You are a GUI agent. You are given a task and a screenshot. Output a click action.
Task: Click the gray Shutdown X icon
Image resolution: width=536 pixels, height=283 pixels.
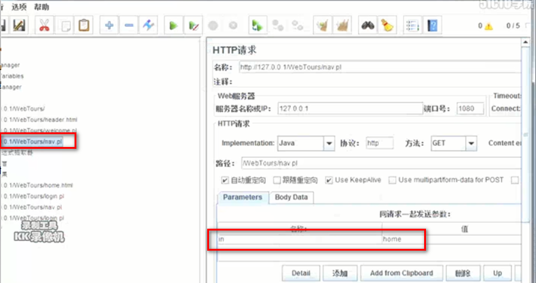pyautogui.click(x=233, y=26)
